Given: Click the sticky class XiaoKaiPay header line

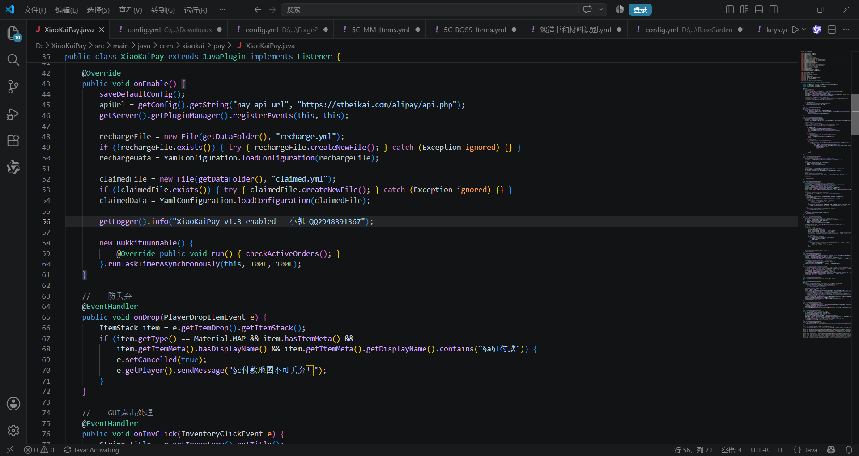Looking at the screenshot, I should (x=412, y=57).
